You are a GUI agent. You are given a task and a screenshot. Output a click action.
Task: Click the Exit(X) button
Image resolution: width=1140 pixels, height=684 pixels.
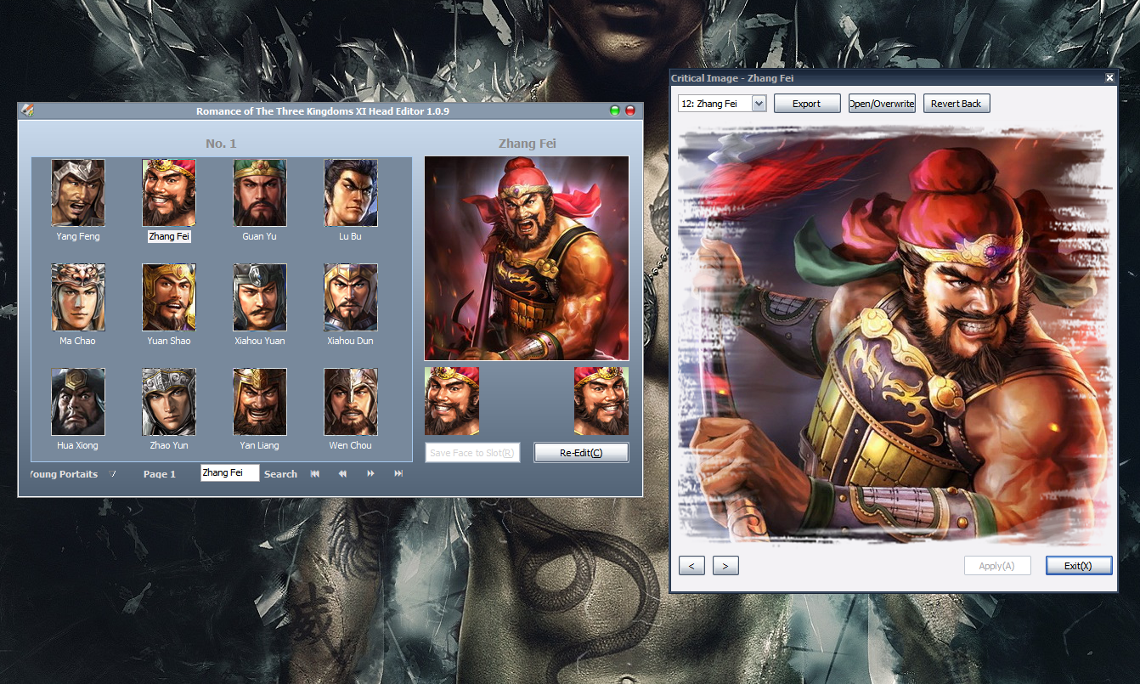tap(1079, 566)
